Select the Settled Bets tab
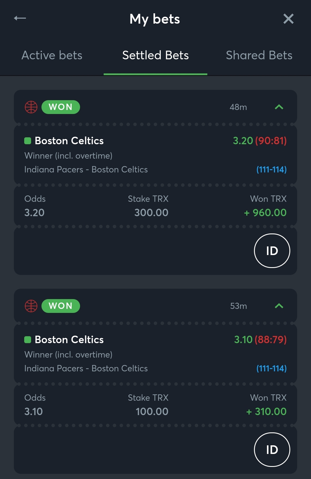This screenshot has width=311, height=479. 155,55
